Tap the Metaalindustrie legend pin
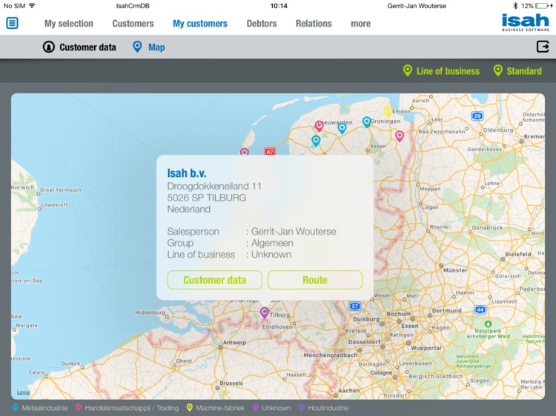 pyautogui.click(x=16, y=408)
